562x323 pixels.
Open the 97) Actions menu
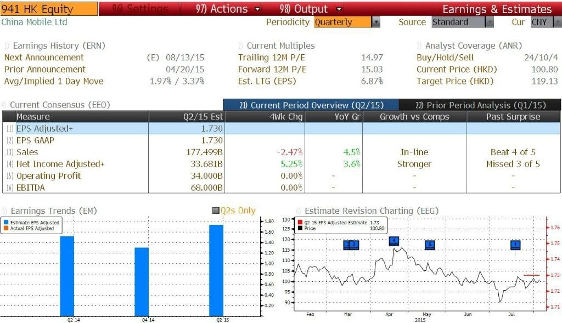(x=228, y=9)
